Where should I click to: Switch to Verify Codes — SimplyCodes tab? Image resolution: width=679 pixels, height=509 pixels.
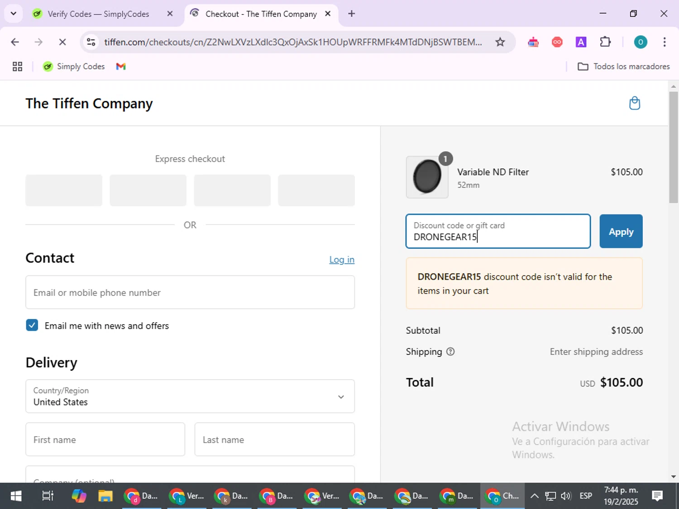[98, 14]
